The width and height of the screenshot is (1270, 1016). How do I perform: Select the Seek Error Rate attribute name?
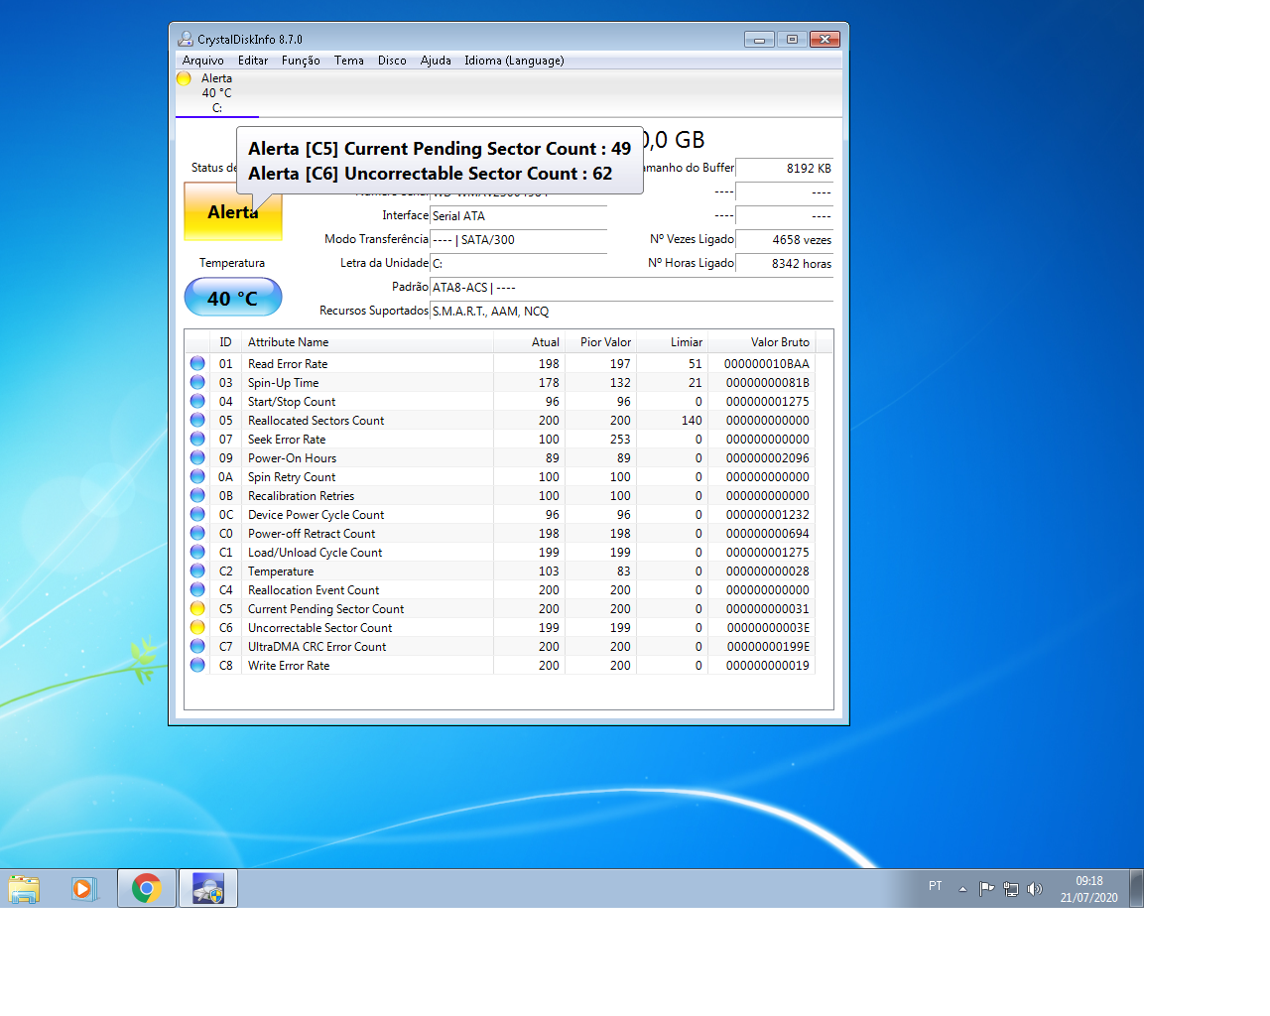pyautogui.click(x=287, y=440)
